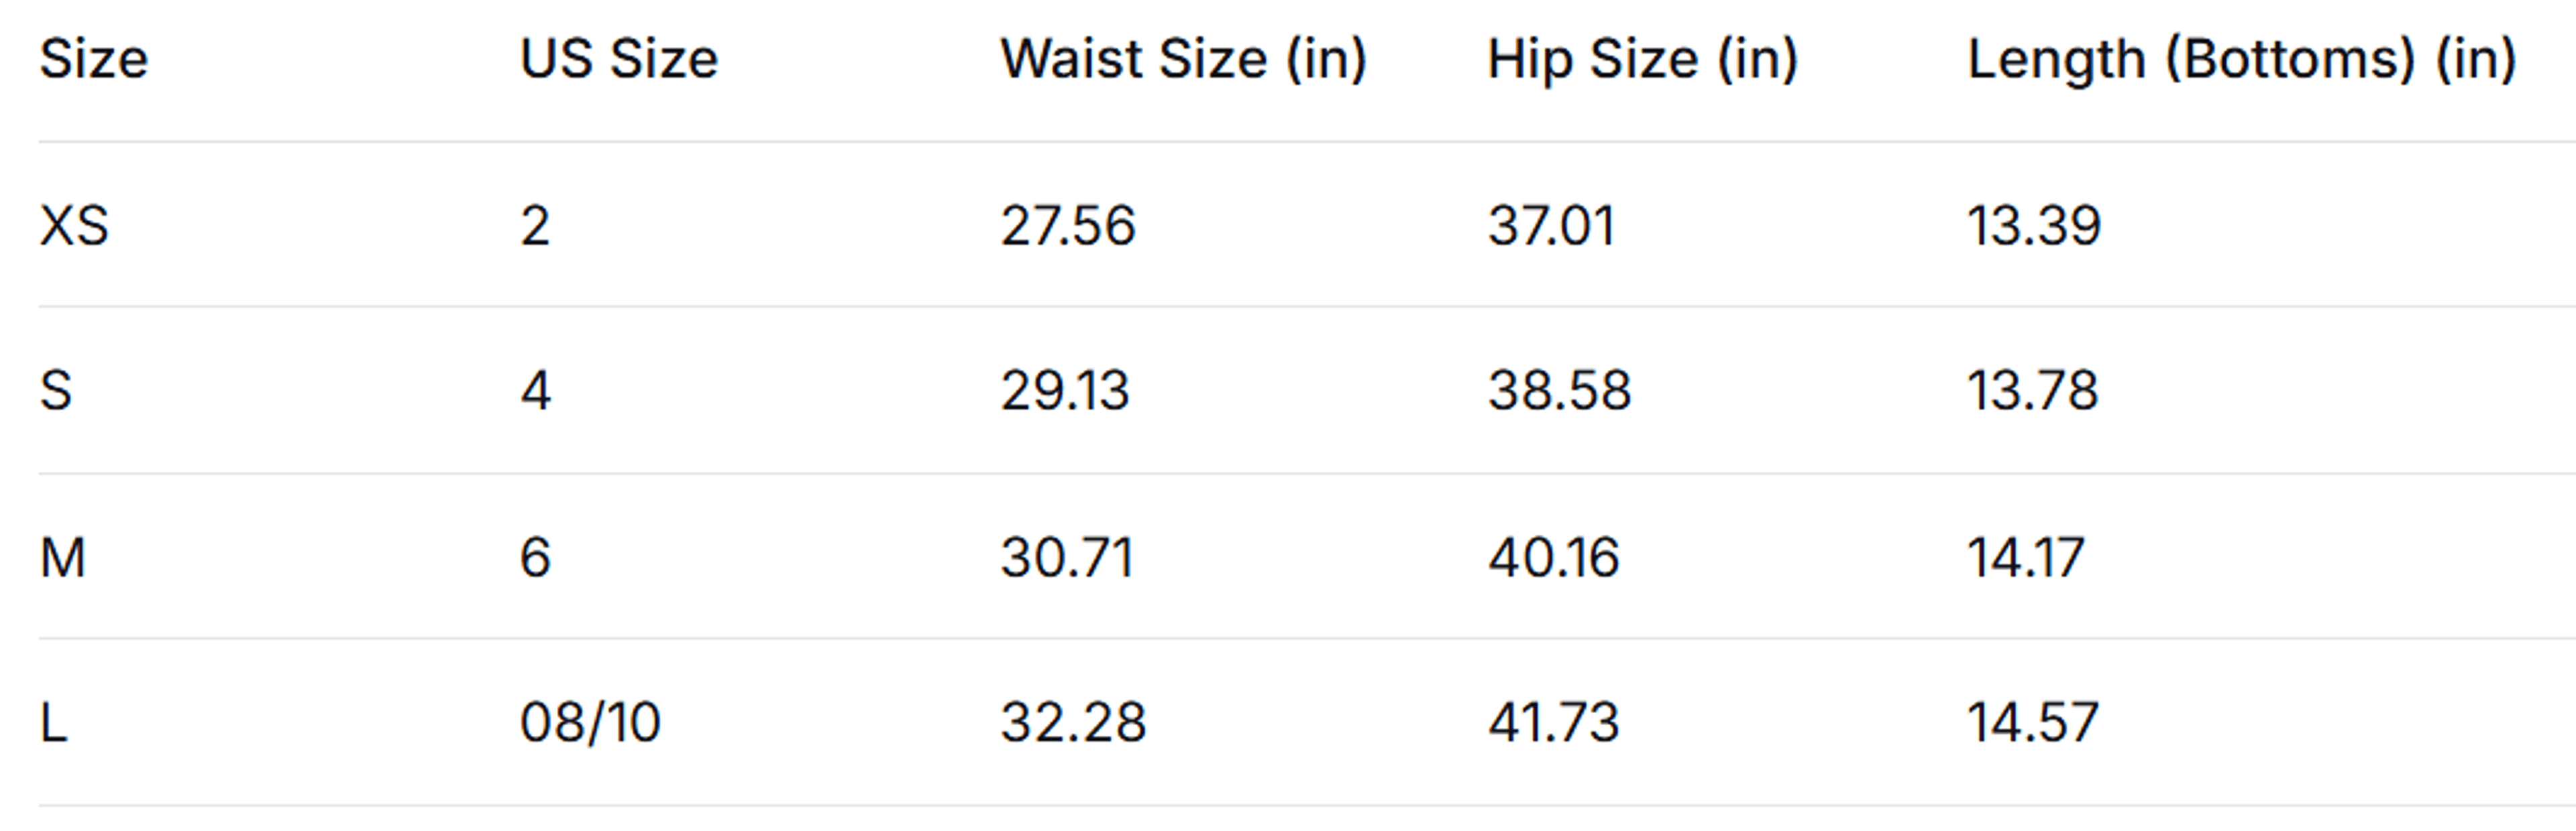This screenshot has width=2576, height=831.
Task: Click the L size row label
Action: (x=54, y=722)
